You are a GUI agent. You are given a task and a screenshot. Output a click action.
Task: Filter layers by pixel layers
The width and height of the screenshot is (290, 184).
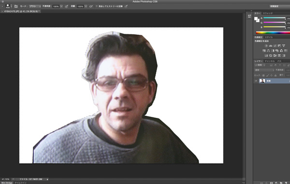[271, 65]
